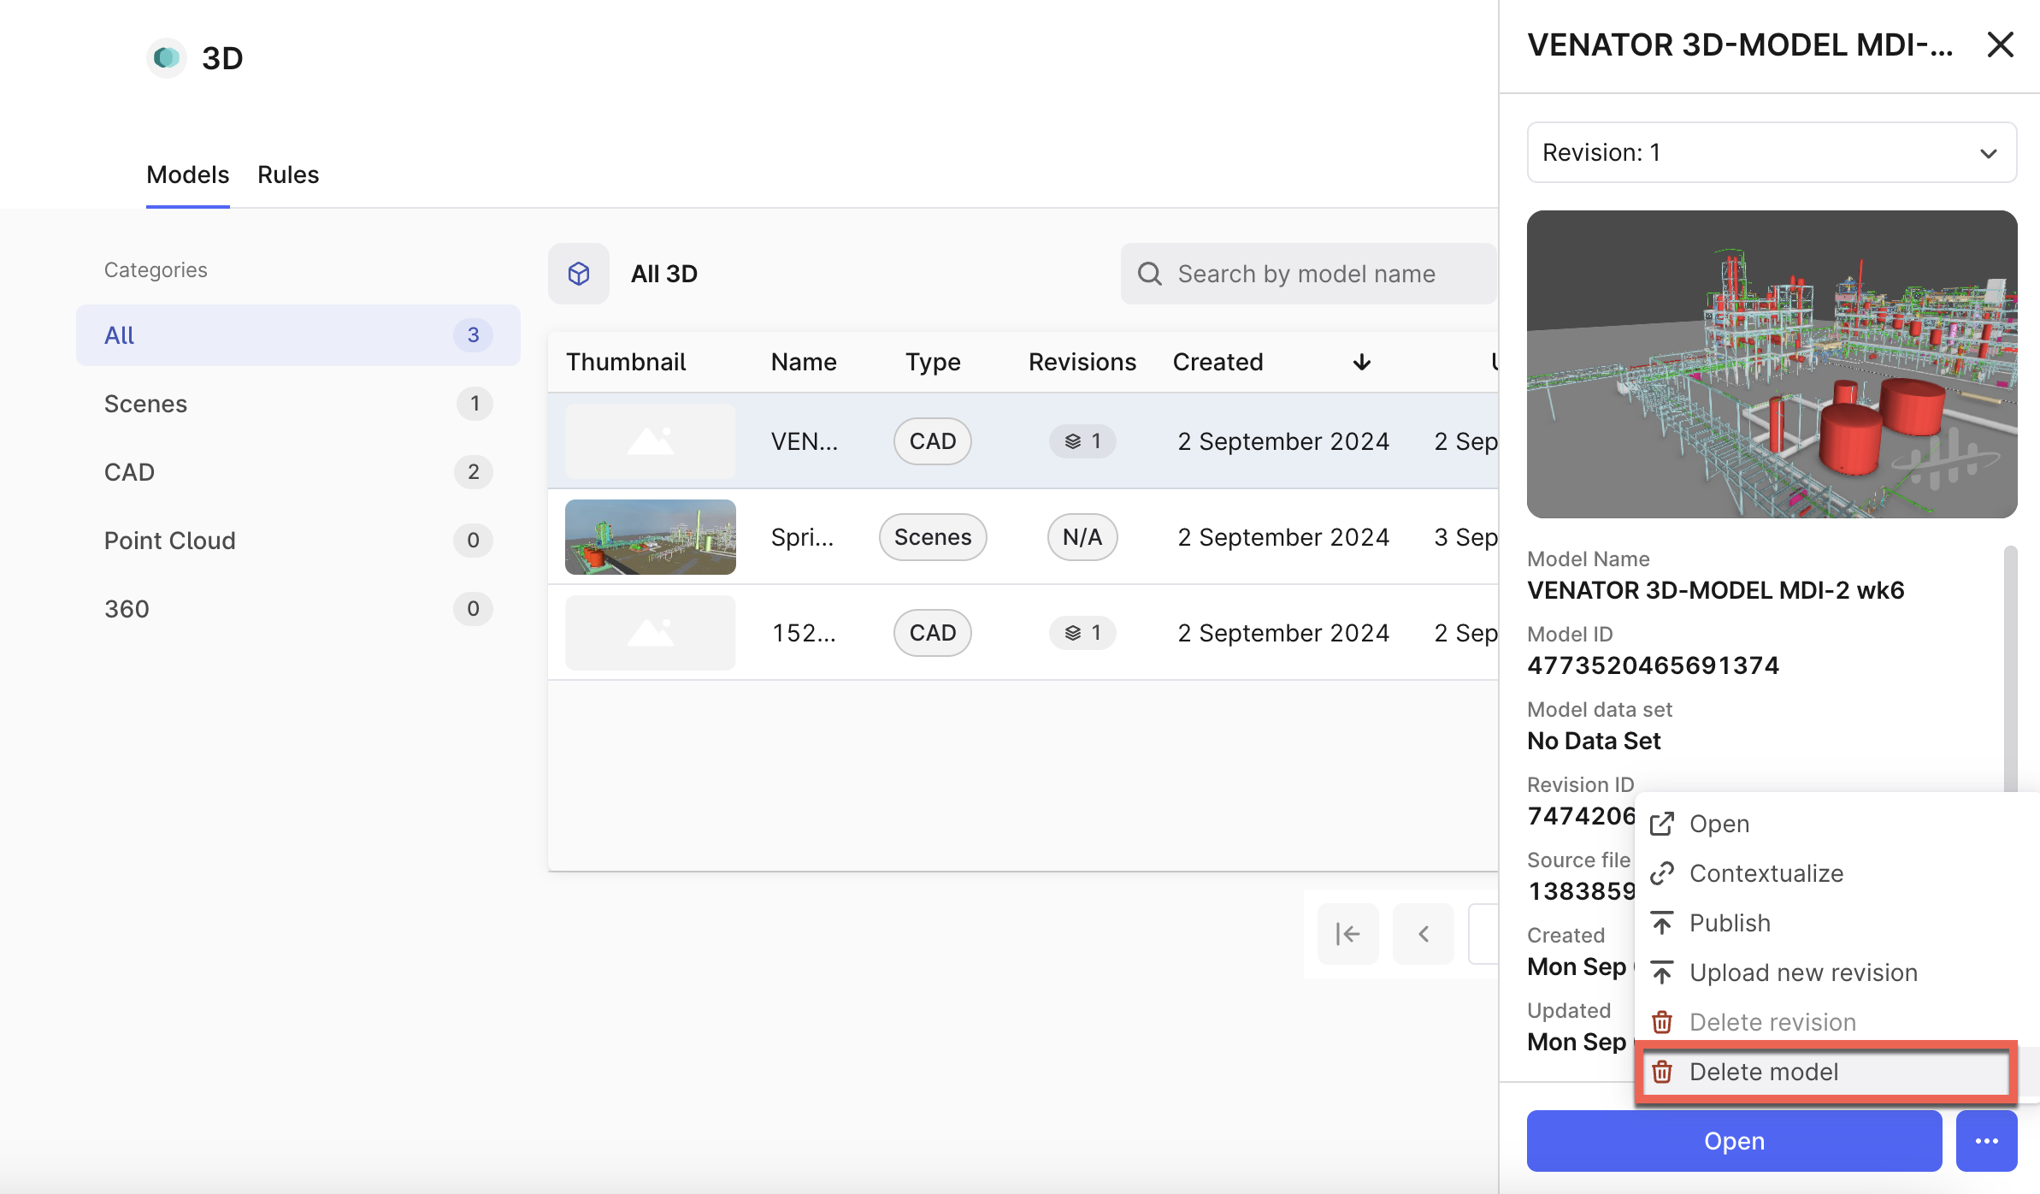Click the Upload new revision icon

point(1660,971)
